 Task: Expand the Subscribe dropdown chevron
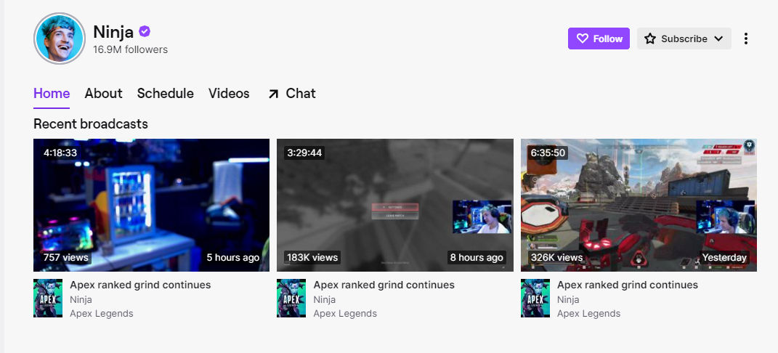[718, 38]
